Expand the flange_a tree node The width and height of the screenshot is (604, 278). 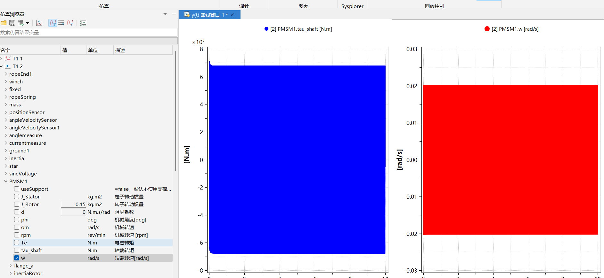(x=11, y=266)
